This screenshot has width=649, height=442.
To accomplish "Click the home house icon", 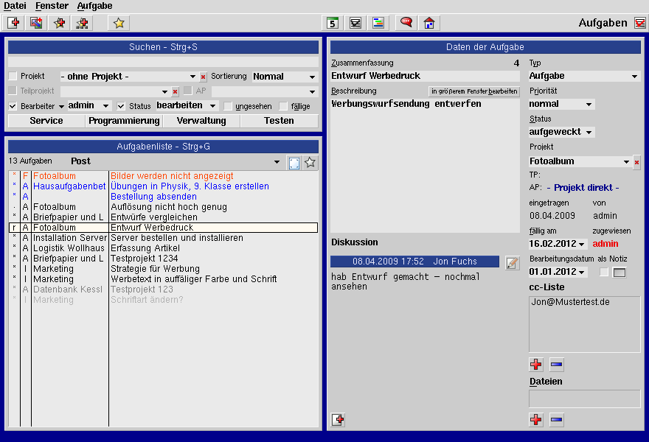I will 429,23.
